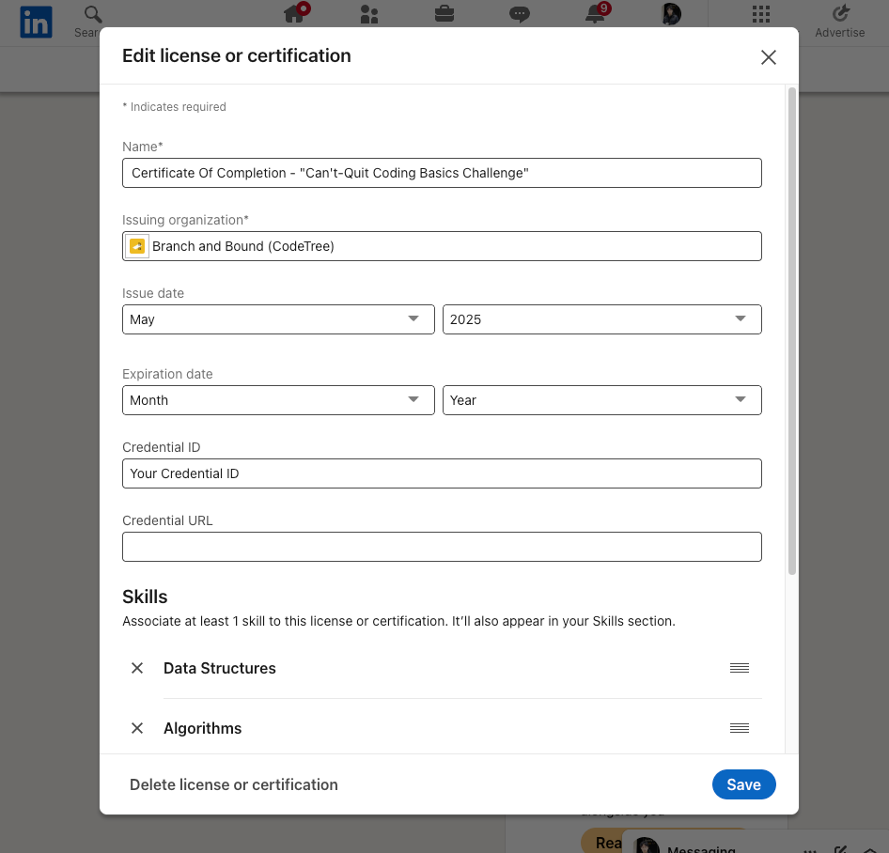Open My Network people icon

369,14
